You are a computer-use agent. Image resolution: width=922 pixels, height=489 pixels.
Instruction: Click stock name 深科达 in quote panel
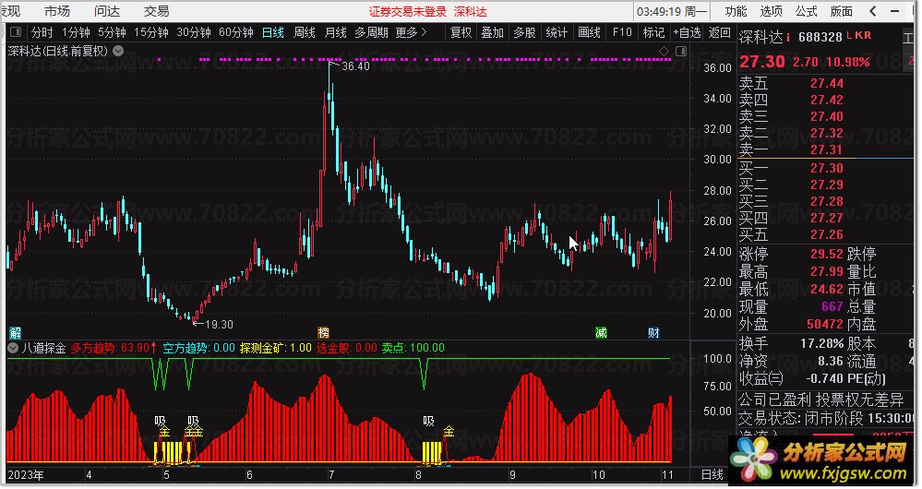coord(760,37)
